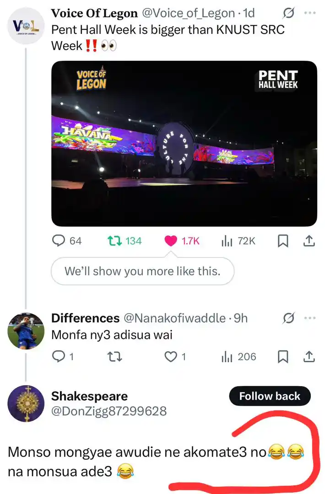The image size is (325, 494).
Task: Open Differences user profile picture
Action: 26,331
